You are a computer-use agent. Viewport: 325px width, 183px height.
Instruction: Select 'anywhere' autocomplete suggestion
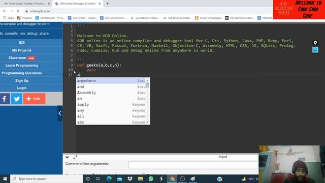coord(111,81)
